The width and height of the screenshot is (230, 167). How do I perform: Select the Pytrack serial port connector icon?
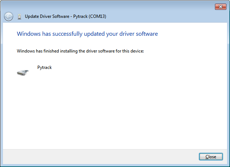pos(22,72)
